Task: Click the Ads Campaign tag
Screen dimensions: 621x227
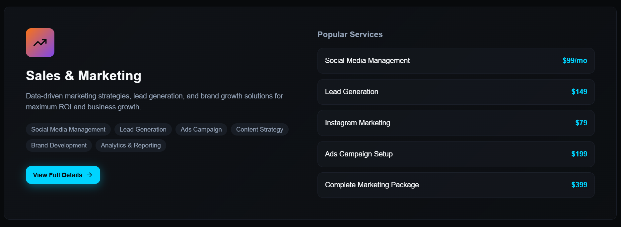Action: point(201,129)
